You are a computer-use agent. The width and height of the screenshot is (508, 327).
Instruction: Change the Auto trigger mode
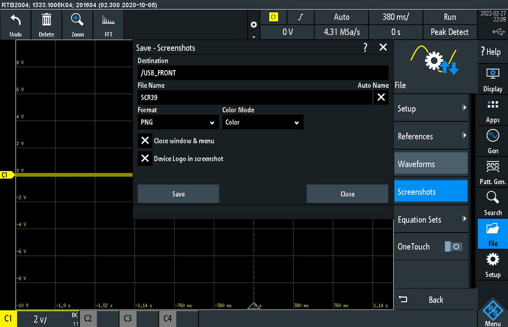341,17
